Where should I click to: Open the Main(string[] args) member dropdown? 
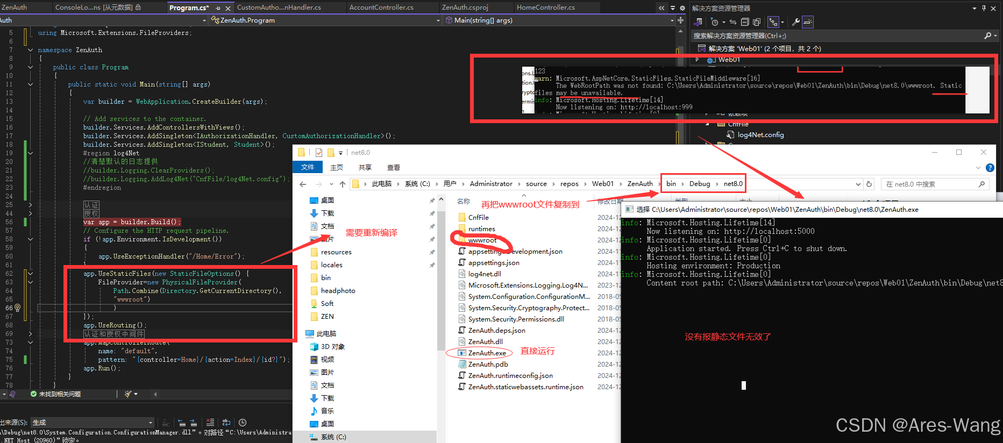pyautogui.click(x=672, y=20)
